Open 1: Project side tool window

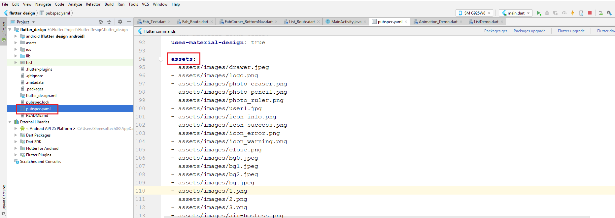[x=4, y=32]
